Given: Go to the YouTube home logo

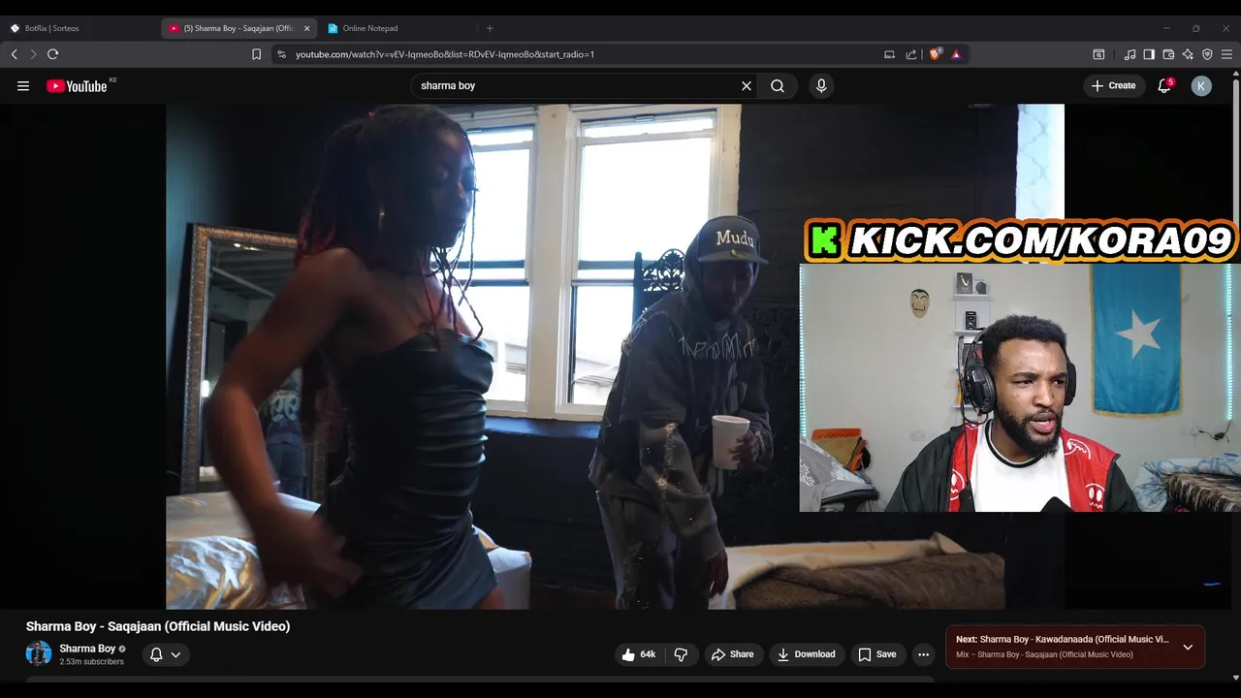Looking at the screenshot, I should 77,86.
